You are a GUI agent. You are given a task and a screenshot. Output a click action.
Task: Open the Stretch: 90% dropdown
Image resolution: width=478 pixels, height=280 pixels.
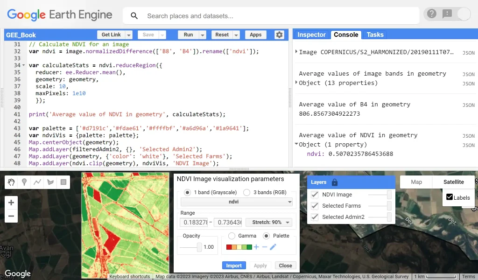point(268,223)
